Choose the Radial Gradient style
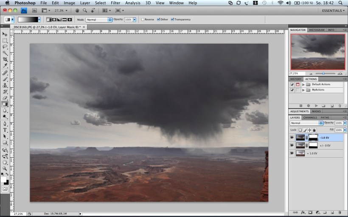Screen dimensions: 348x217 pyautogui.click(x=54, y=19)
